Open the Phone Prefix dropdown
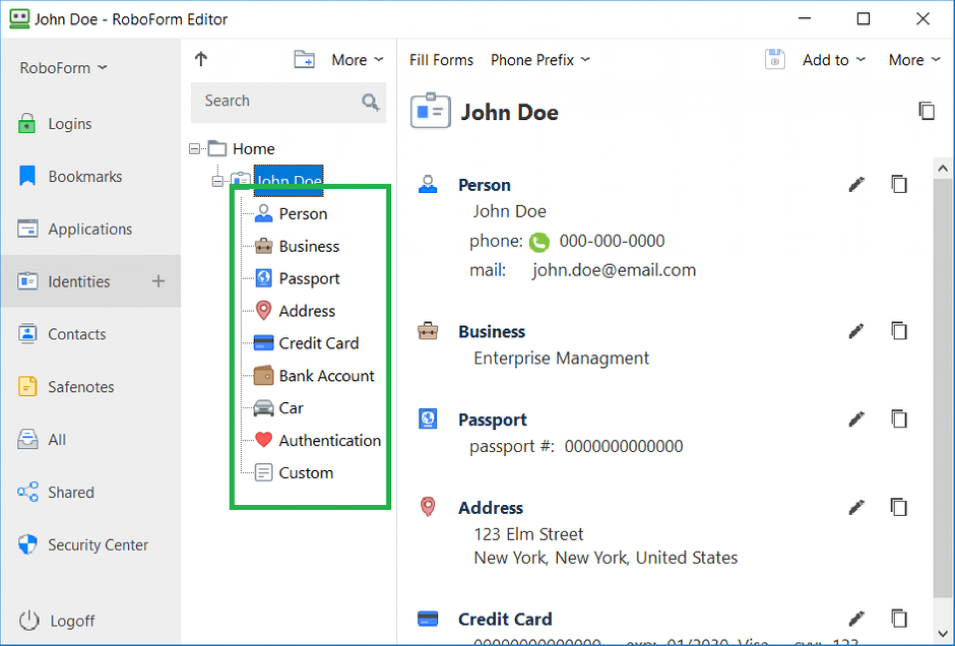Screen dimensions: 955x646 pyautogui.click(x=540, y=60)
